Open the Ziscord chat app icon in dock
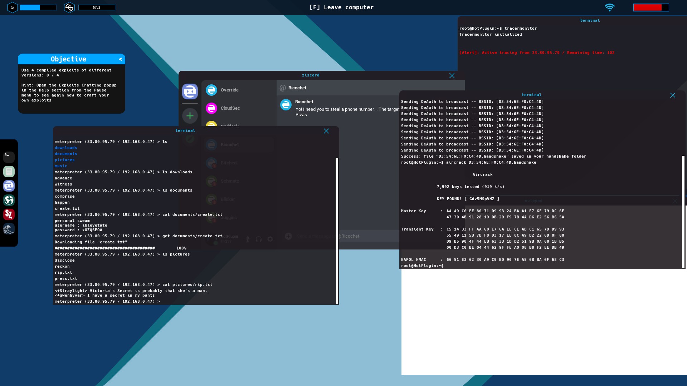Screen dimensions: 687x386 [9, 186]
